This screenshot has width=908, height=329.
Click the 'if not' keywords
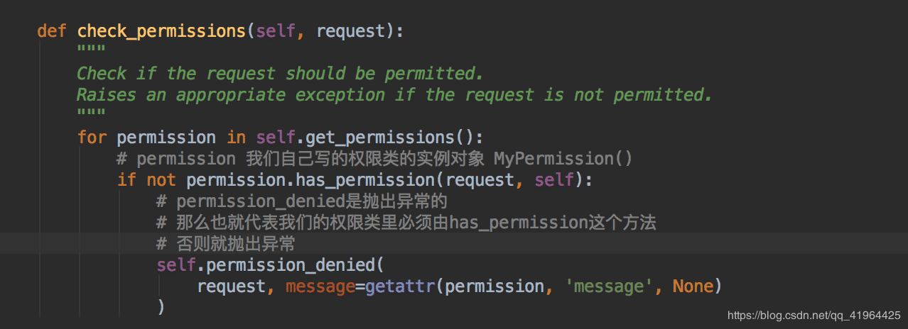pyautogui.click(x=146, y=180)
